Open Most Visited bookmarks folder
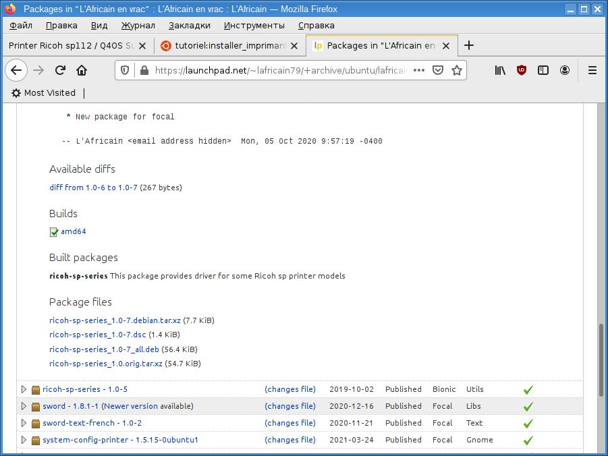 coord(43,93)
